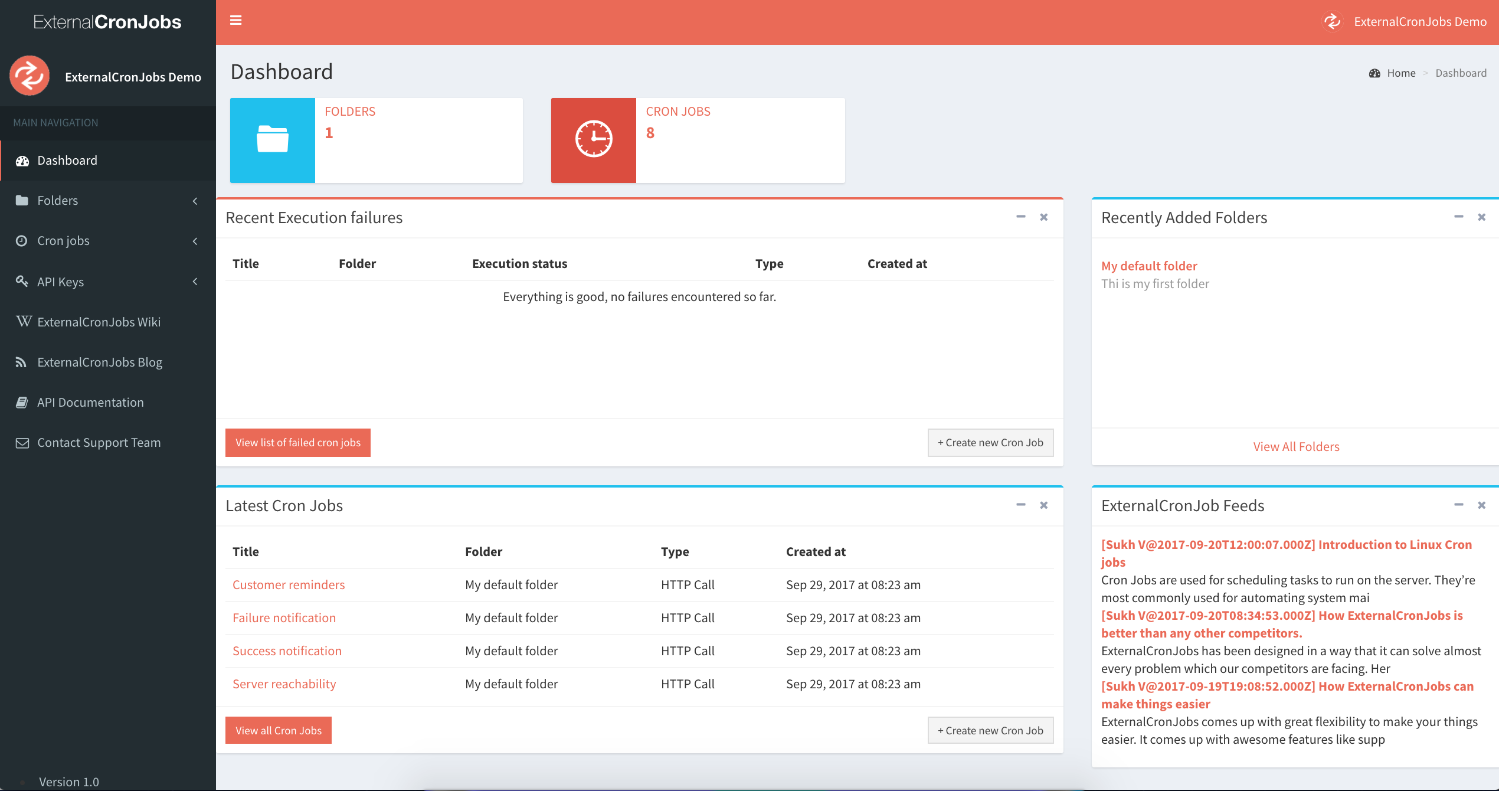Expand the API Keys sidebar submenu

click(x=195, y=282)
